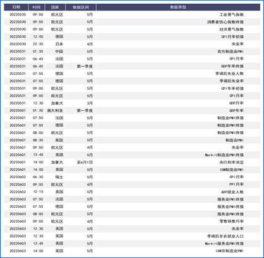This screenshot has width=264, height=258.
Task: Select the CPI月率初值 cell
Action: (232, 37)
